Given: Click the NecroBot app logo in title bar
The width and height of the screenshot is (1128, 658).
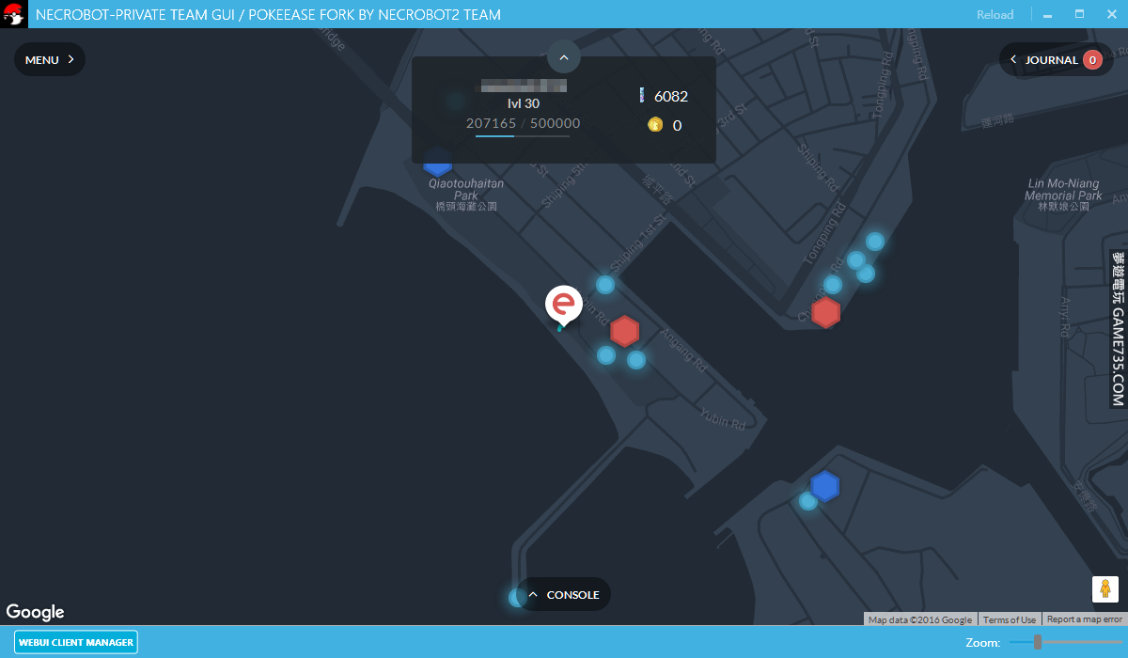Looking at the screenshot, I should 13,14.
